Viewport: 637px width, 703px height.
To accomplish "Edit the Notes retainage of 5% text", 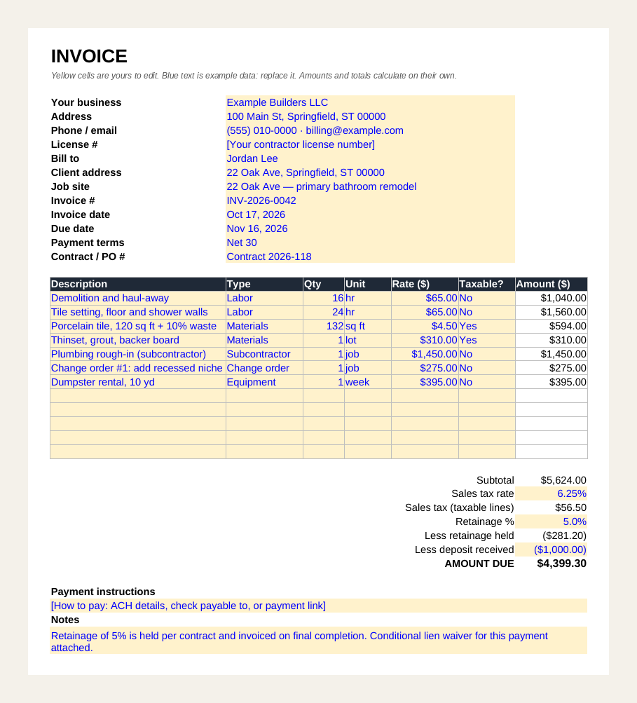I will pos(318,640).
